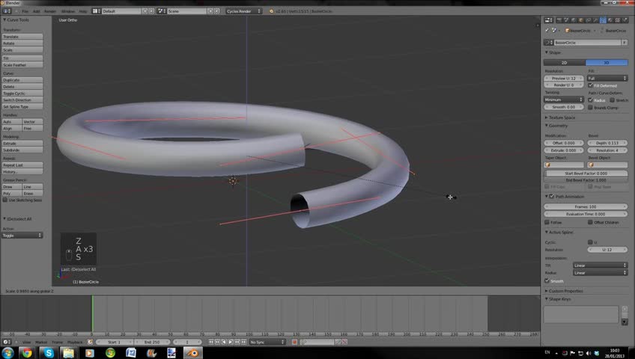Open Skype from the taskbar
635x359 pixels.
49,353
